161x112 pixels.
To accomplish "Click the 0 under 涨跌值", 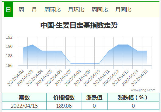I will [94, 106].
